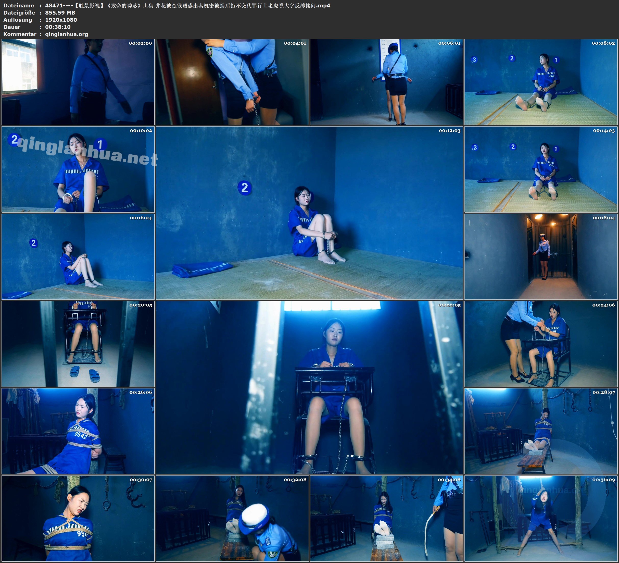Select the thumbnail marked 00:24:06
The height and width of the screenshot is (563, 619).
pos(541,344)
